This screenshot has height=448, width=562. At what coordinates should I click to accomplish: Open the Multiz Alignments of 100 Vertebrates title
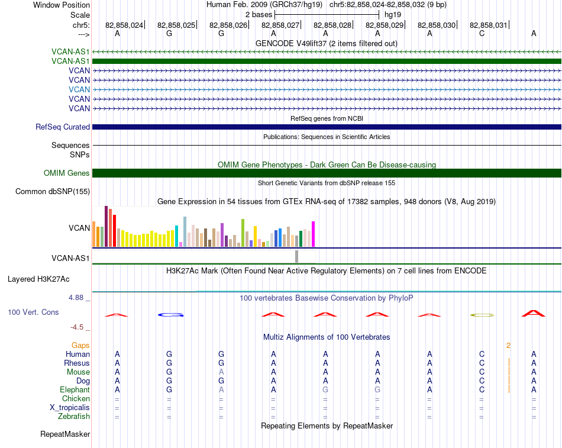(x=327, y=337)
